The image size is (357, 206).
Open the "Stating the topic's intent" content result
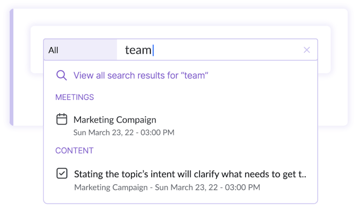click(x=190, y=174)
